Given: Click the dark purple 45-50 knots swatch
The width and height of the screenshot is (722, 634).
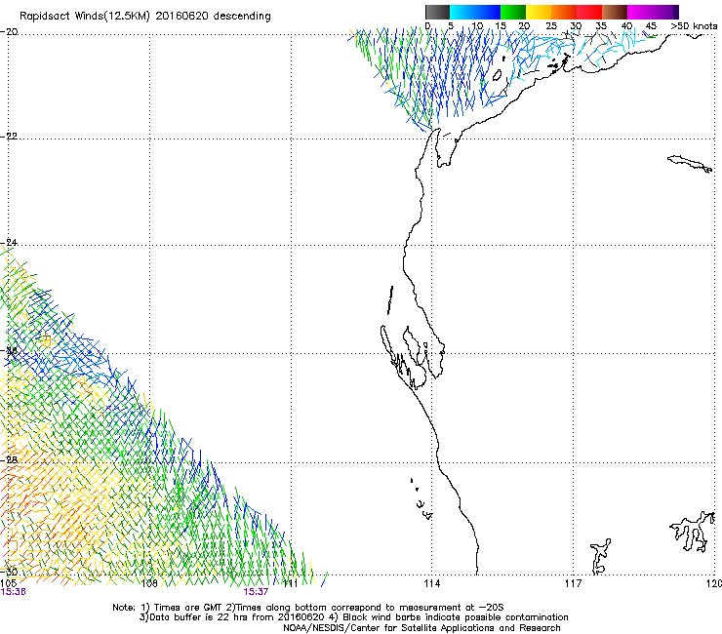Looking at the screenshot, I should coord(665,12).
